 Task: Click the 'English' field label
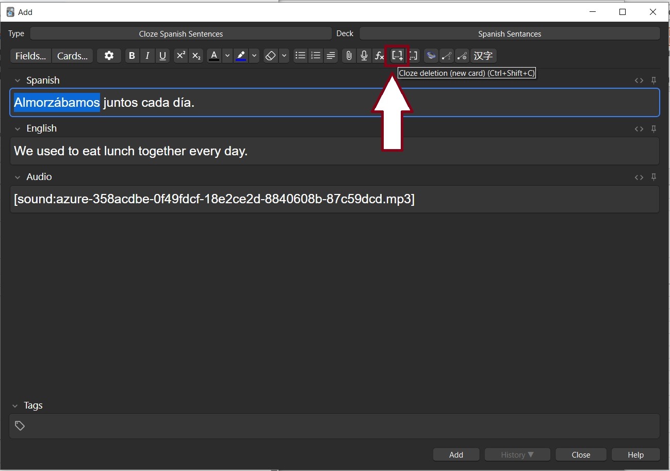click(x=42, y=128)
